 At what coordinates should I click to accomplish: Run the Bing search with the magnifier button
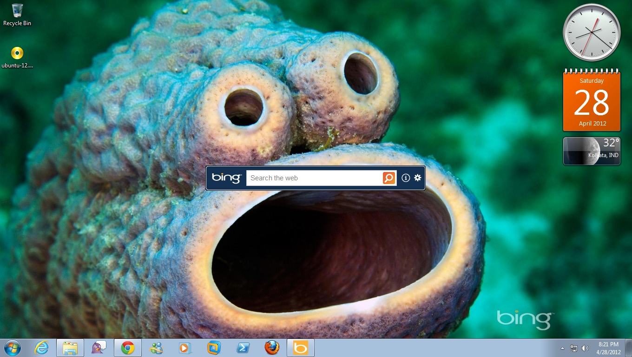pos(388,178)
